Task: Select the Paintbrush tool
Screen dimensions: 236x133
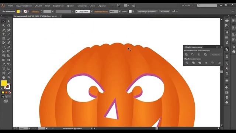Action: pyautogui.click(x=9, y=38)
